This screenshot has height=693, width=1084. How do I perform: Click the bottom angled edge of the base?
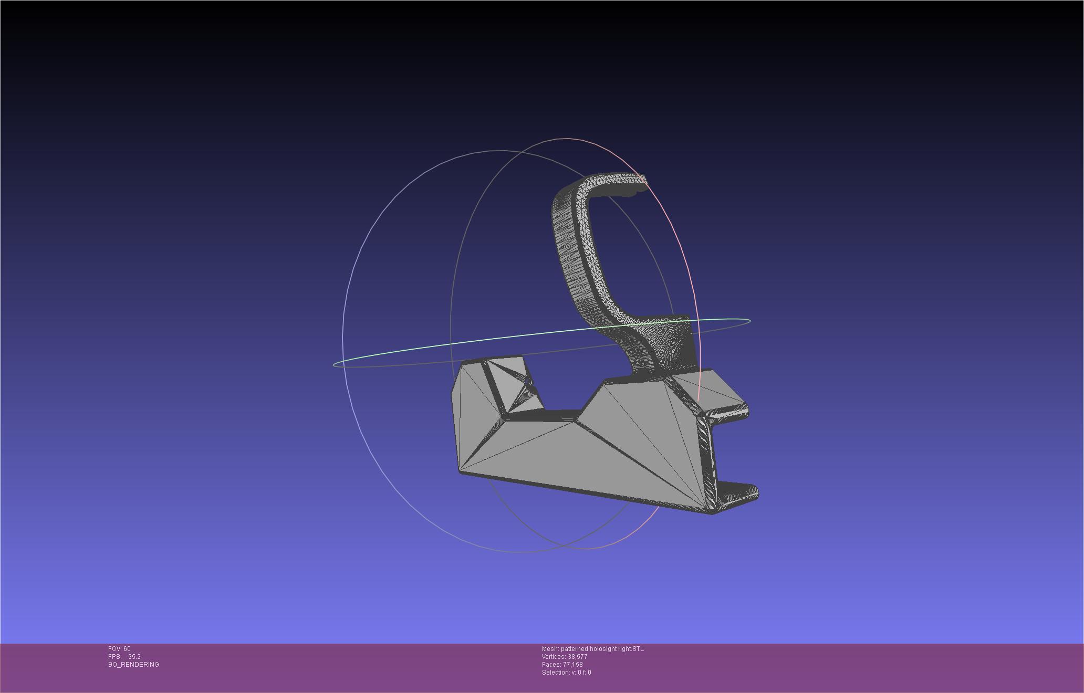coord(583,492)
